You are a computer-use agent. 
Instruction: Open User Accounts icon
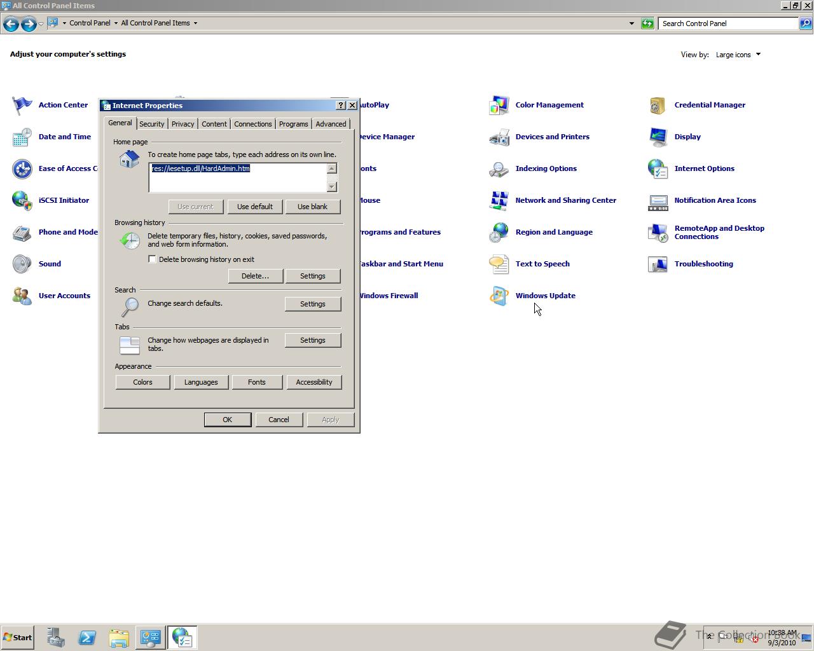click(x=22, y=296)
